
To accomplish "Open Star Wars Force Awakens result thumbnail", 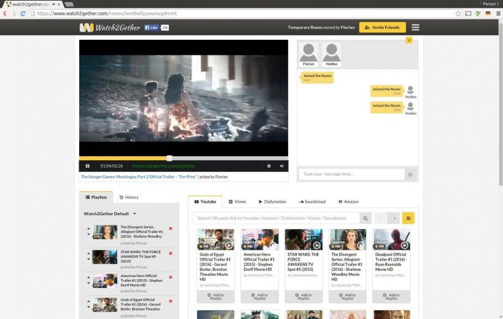I will (x=303, y=240).
